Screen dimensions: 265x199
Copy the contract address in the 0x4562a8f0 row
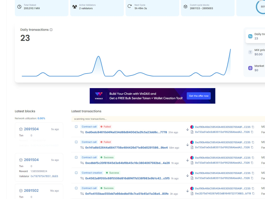coord(252,178)
